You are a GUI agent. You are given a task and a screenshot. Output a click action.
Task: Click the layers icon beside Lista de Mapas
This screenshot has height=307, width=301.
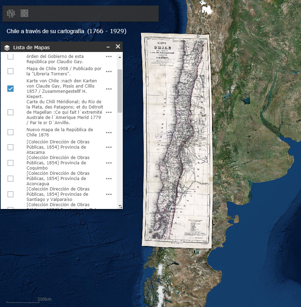pyautogui.click(x=7, y=47)
